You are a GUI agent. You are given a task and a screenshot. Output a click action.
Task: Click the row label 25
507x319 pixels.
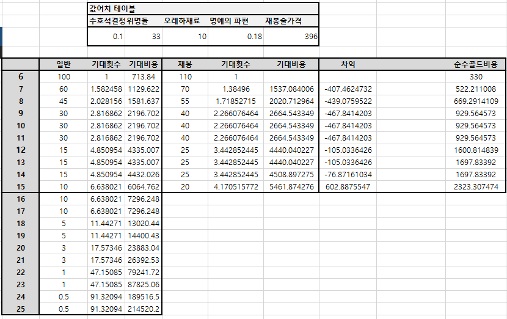(21, 309)
